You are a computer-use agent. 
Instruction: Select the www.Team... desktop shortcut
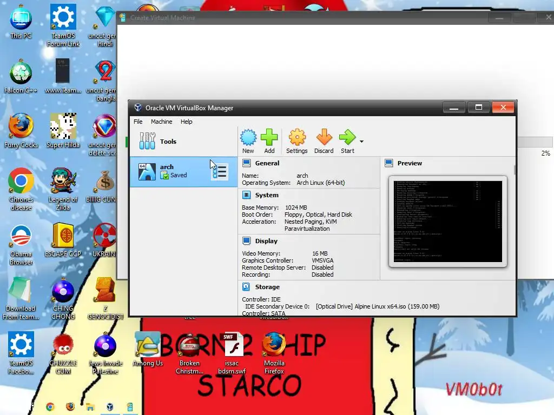[63, 77]
